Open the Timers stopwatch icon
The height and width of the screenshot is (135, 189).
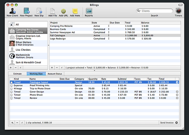(178, 11)
